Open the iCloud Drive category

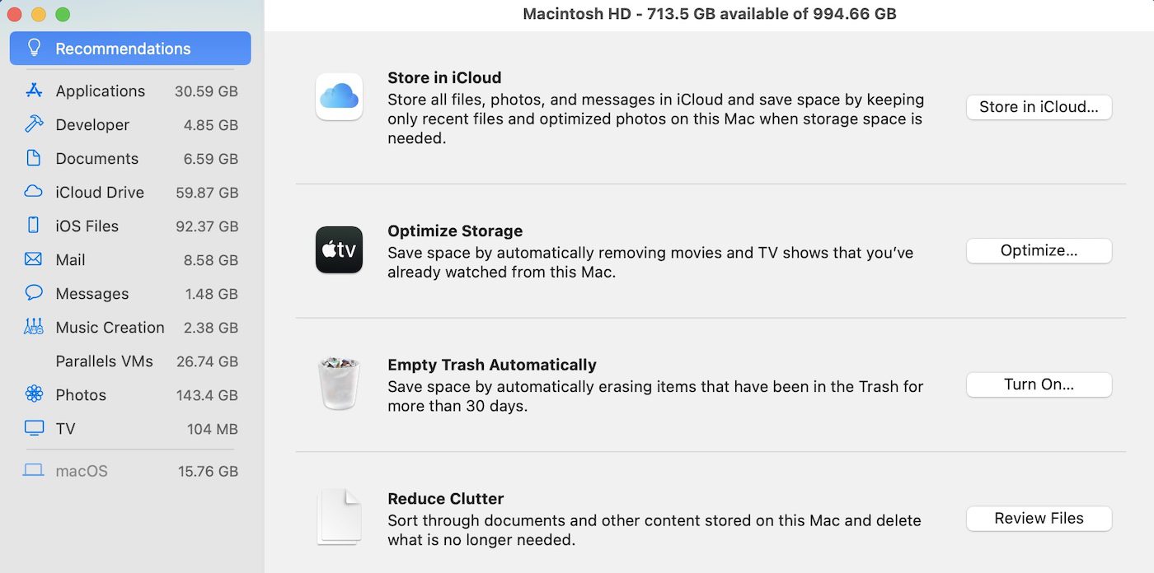(100, 192)
